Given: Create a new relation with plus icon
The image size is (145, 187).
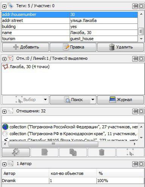Looking at the screenshot, I should (x=16, y=152).
